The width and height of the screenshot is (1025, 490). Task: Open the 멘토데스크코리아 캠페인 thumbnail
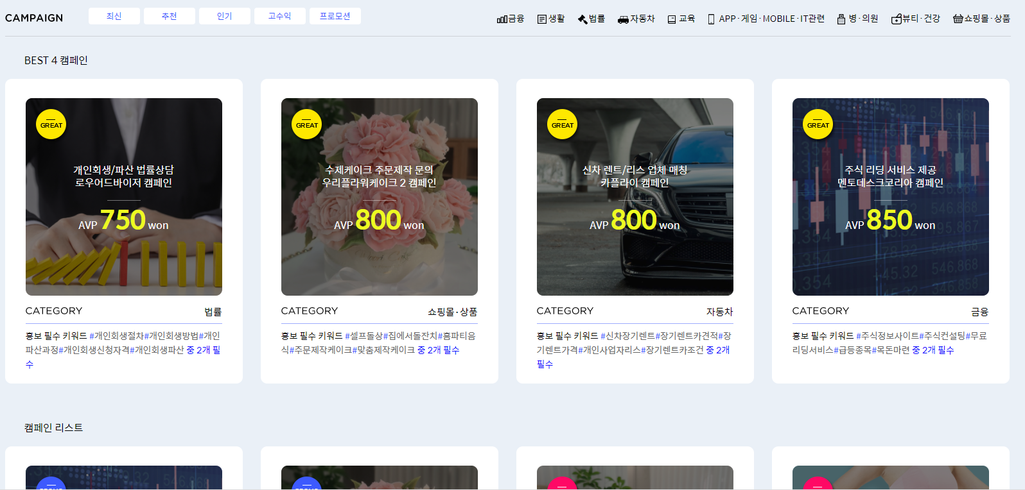891,197
